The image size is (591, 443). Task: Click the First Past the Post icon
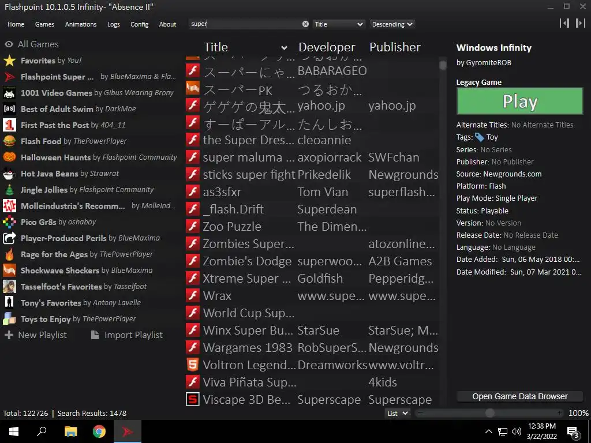pos(9,125)
